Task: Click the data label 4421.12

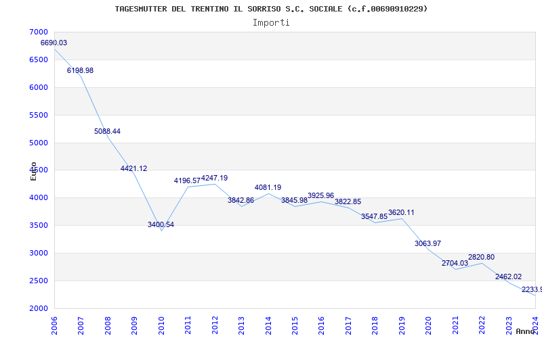Action: [133, 168]
